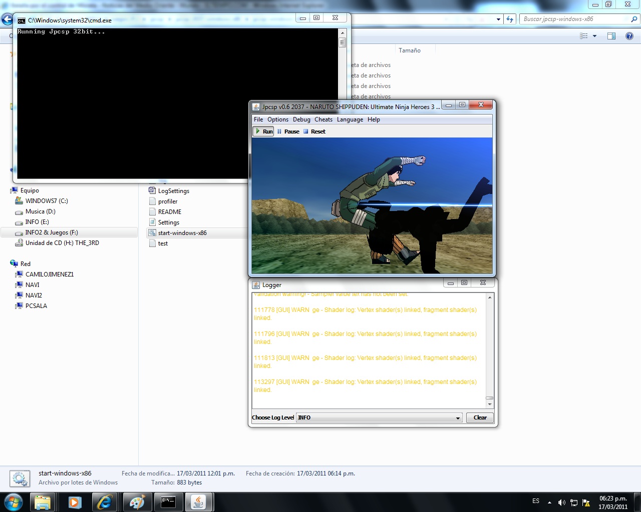Click the cmd window scrollbar up arrow
641x512 pixels.
[343, 33]
